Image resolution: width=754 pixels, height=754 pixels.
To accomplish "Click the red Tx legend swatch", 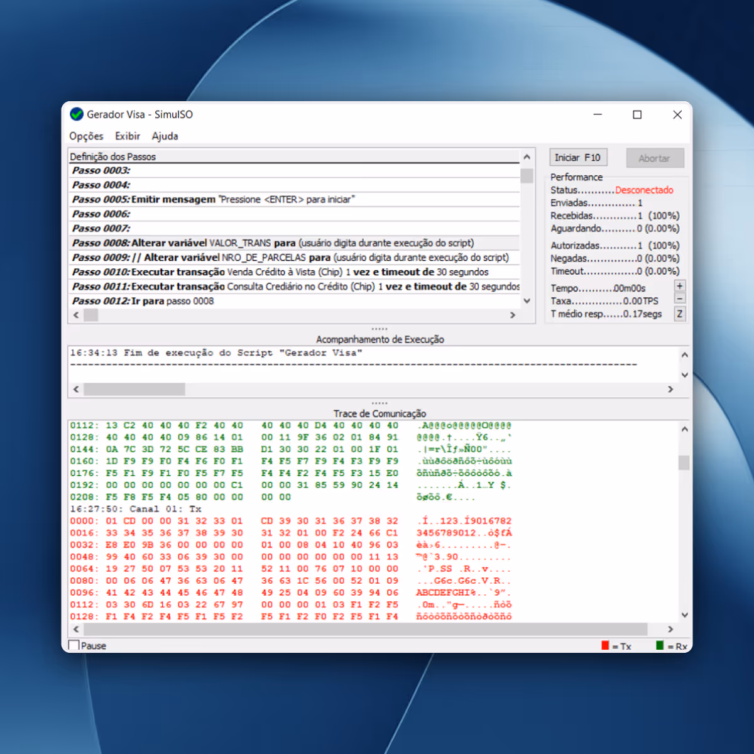I will (x=605, y=645).
